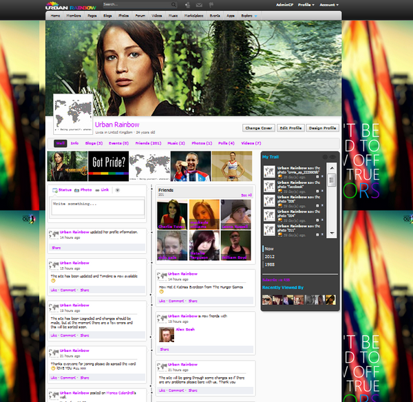Open the Members menu item

pyautogui.click(x=74, y=16)
